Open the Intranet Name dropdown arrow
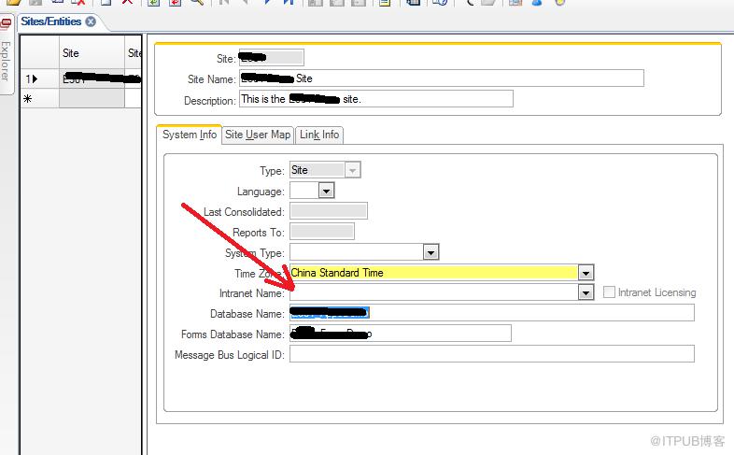Viewport: 734px width, 455px height. (586, 292)
